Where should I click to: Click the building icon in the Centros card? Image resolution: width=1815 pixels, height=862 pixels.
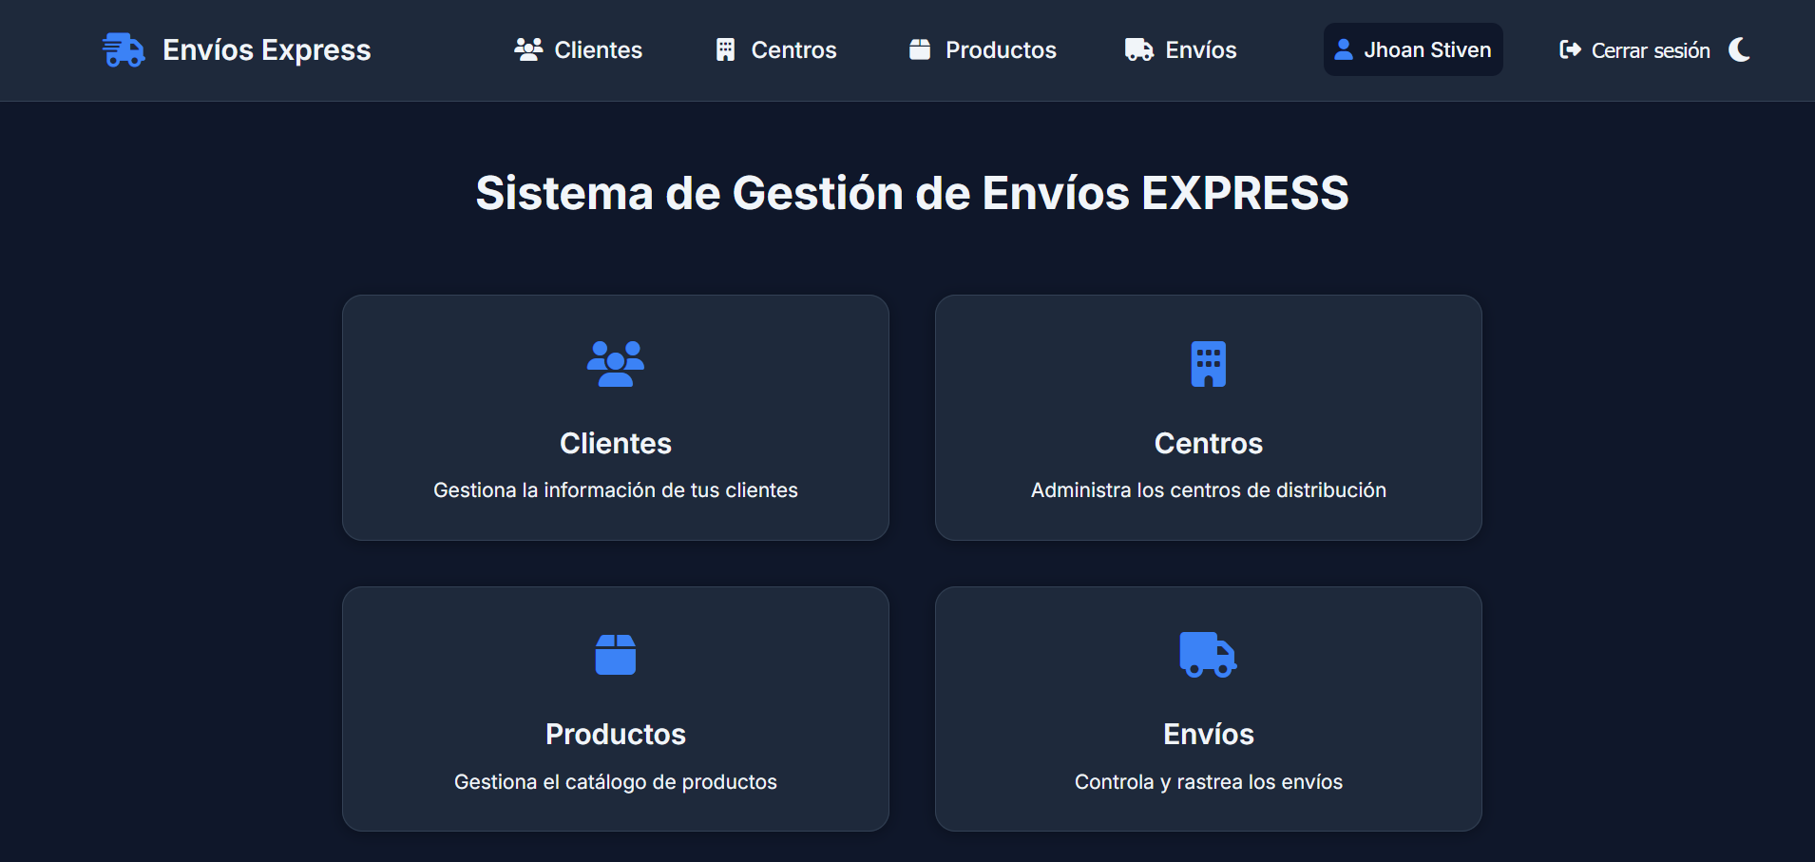pyautogui.click(x=1208, y=364)
